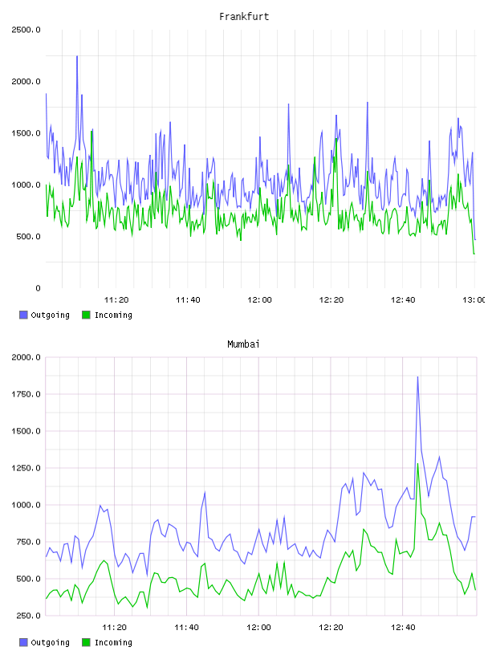488x655 pixels.
Task: Click the 2000.0 axis label in Mumbai chart
Action: (26, 357)
